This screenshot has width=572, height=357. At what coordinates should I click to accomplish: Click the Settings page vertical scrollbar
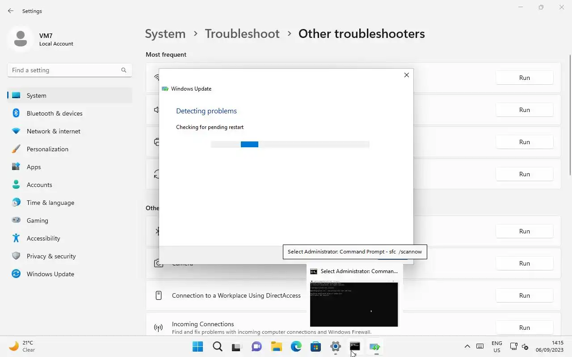[x=570, y=115]
